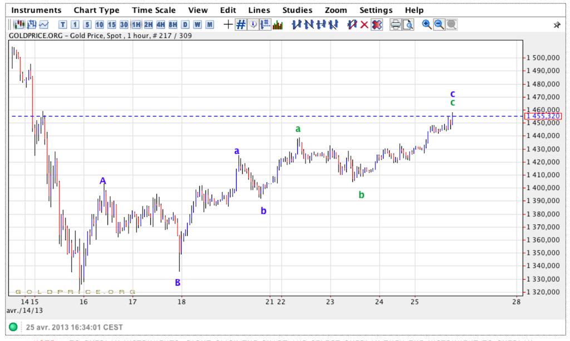This screenshot has width=570, height=341.
Task: Open print preview icon
Action: pyautogui.click(x=408, y=25)
